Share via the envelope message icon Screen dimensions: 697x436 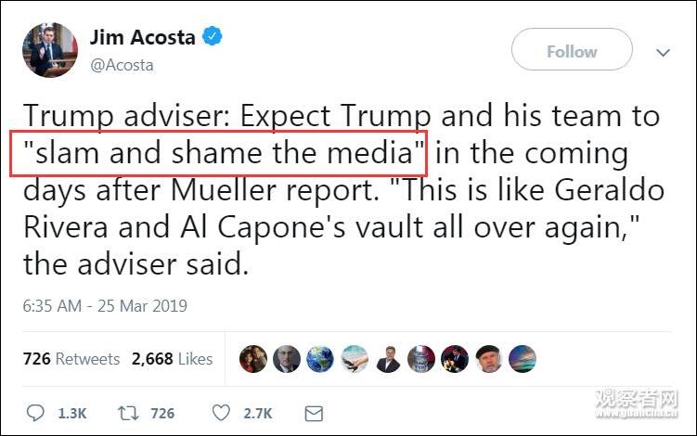pyautogui.click(x=314, y=412)
